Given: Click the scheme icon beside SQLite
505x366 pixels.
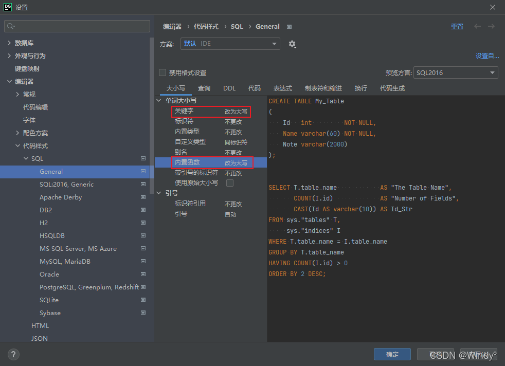Looking at the screenshot, I should pos(143,300).
